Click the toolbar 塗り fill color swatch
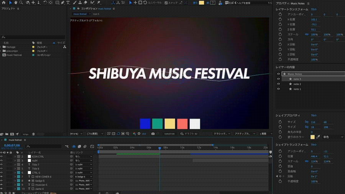Viewport: 345px width, 194px height. point(201,3)
